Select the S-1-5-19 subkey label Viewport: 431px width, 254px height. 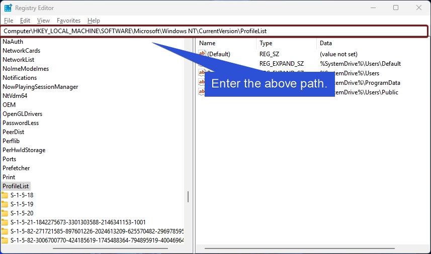[x=22, y=204]
